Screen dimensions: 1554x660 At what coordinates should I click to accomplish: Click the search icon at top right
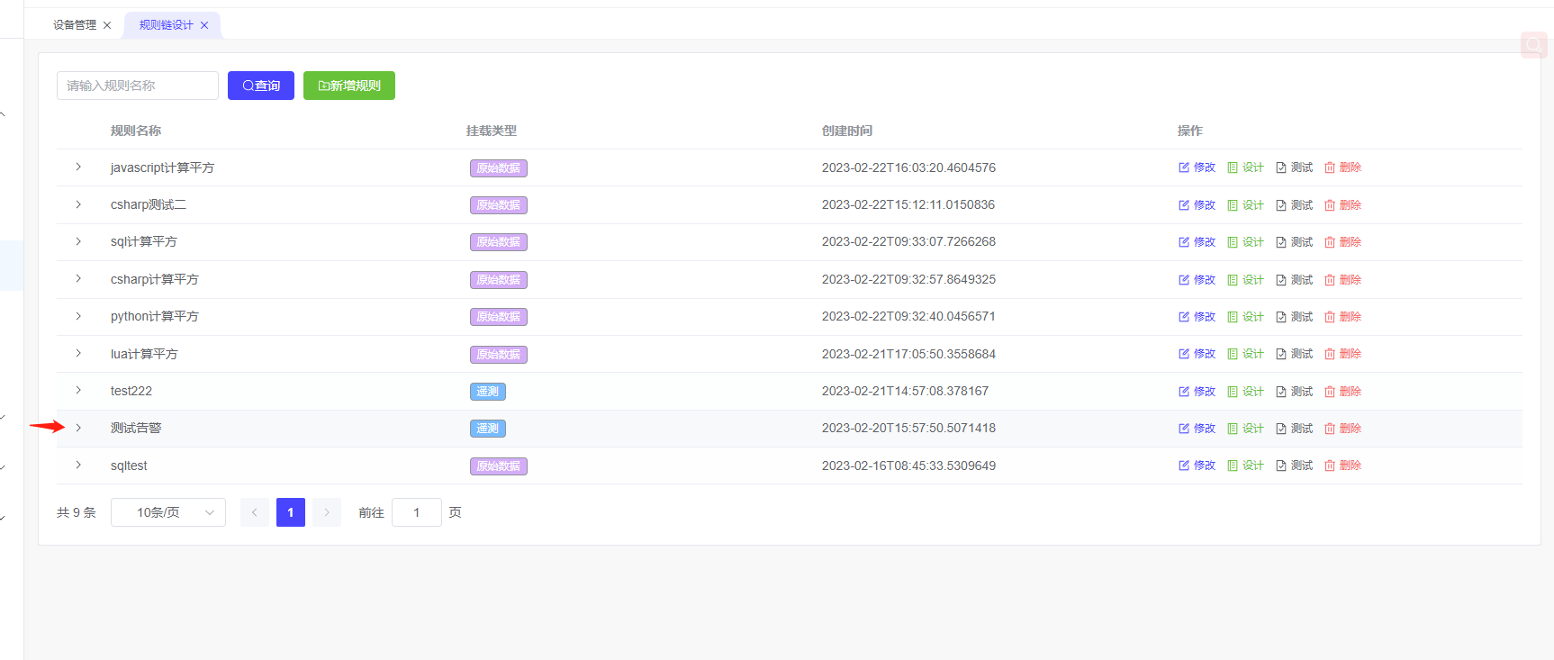(1533, 45)
